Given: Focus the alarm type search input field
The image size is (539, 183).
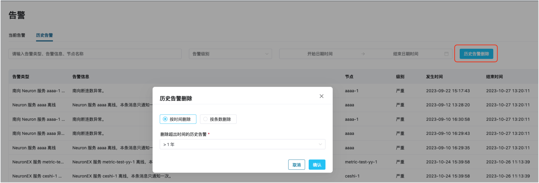Looking at the screenshot, I should [95, 54].
